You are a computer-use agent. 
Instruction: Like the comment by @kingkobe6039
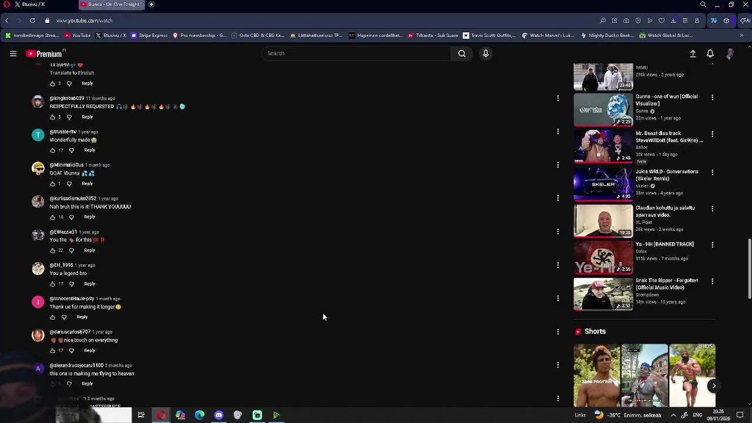click(52, 117)
